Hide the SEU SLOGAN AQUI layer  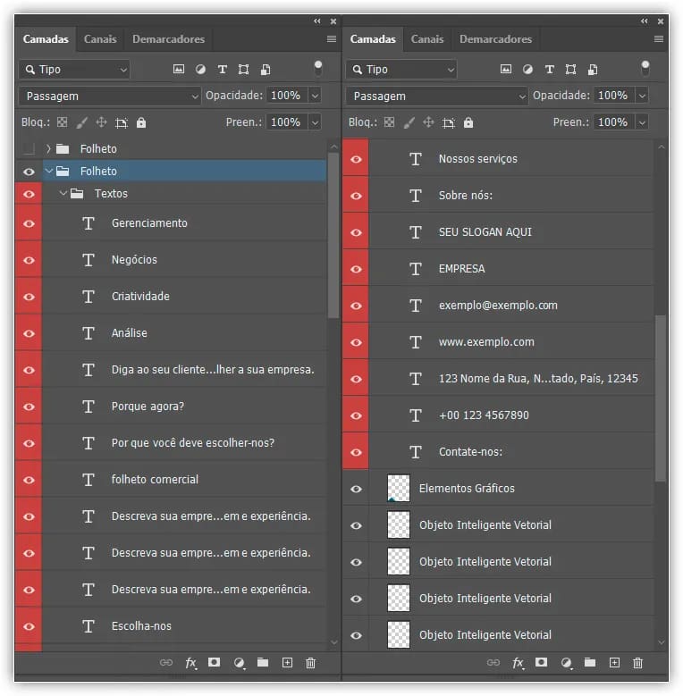357,232
